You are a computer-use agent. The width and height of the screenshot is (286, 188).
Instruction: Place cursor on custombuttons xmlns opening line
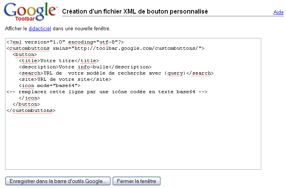(x=105, y=48)
